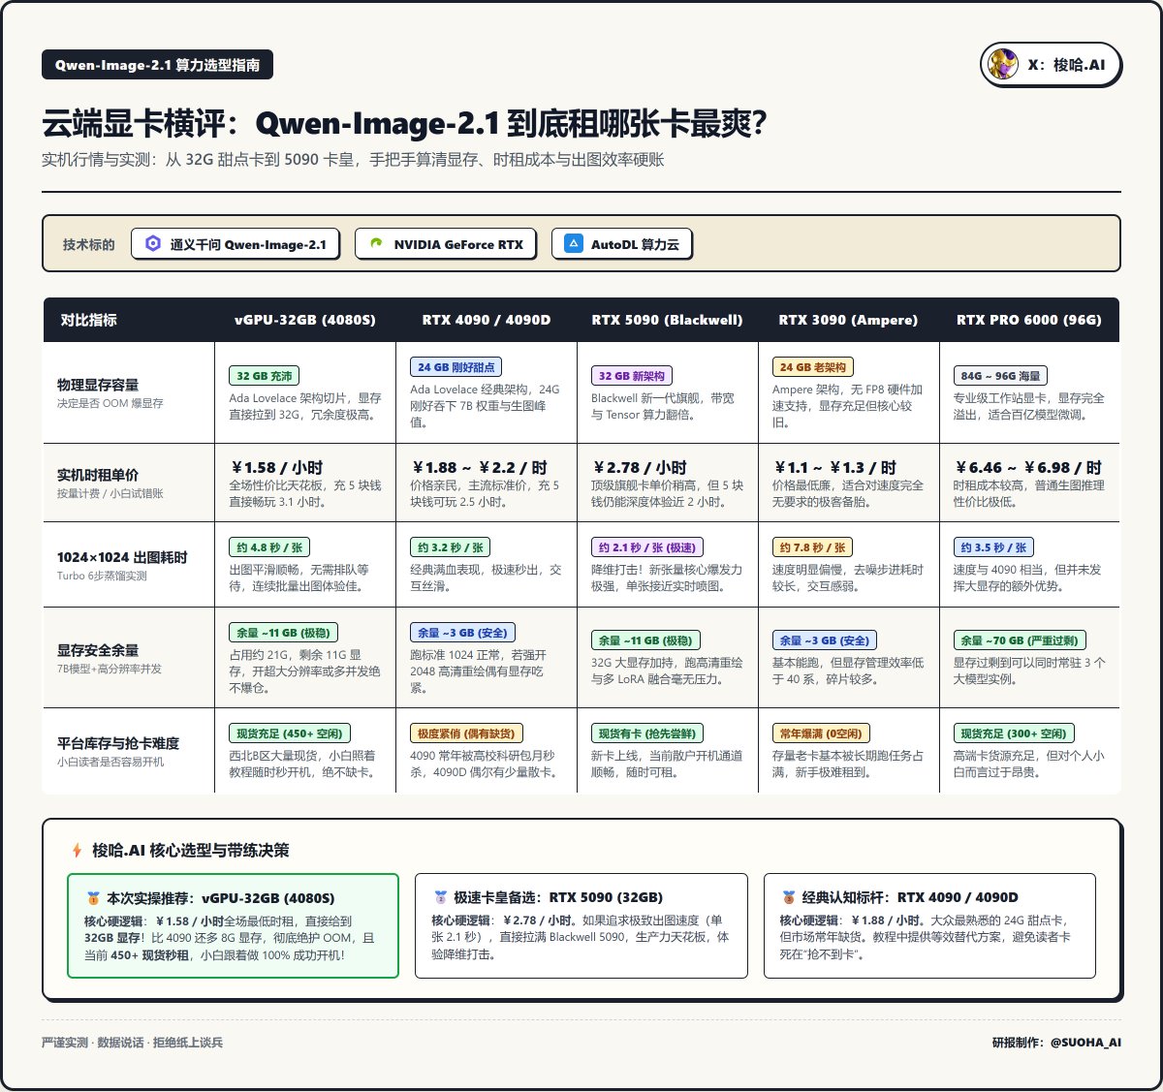Click the 约 7.8 秒 / 张 badge
This screenshot has width=1163, height=1092.
click(x=814, y=547)
